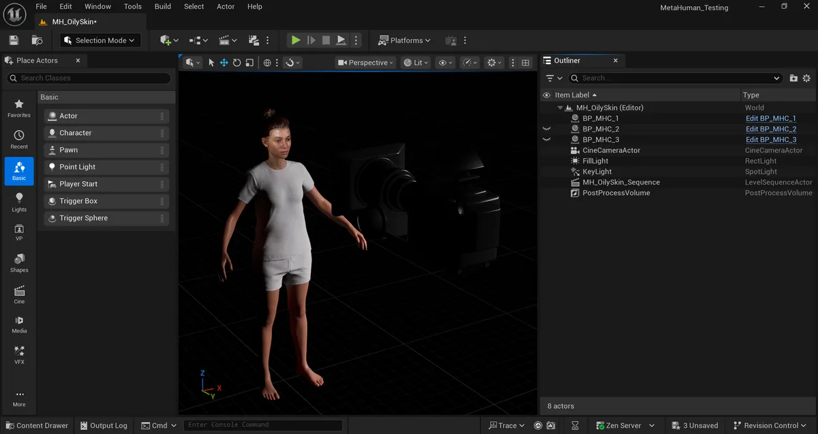Click the trace snapshot folder icon beside Trace

pos(551,425)
